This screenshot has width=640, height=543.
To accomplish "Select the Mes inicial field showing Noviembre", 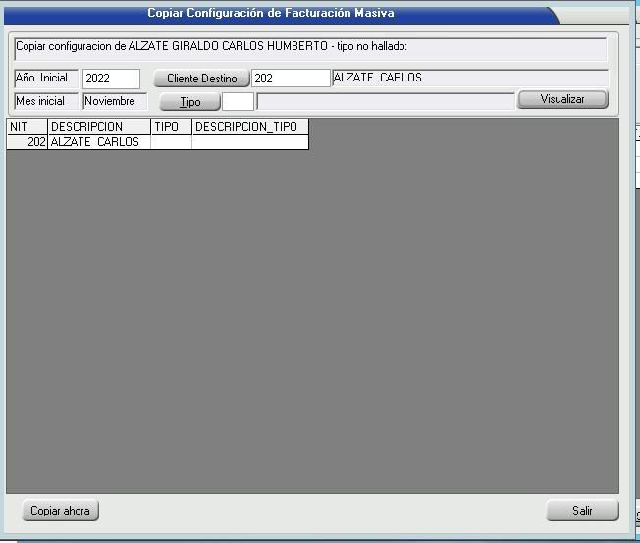I will [114, 101].
